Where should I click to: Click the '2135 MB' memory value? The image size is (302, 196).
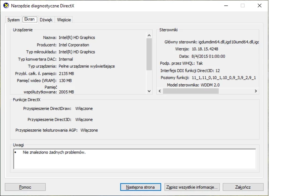pos(66,74)
